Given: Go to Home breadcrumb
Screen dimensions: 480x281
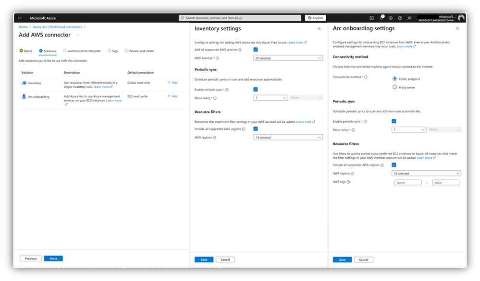Looking at the screenshot, I should (x=23, y=27).
